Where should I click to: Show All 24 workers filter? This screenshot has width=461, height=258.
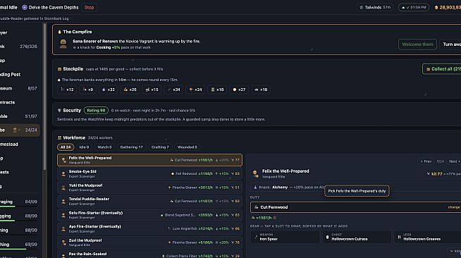(x=66, y=147)
